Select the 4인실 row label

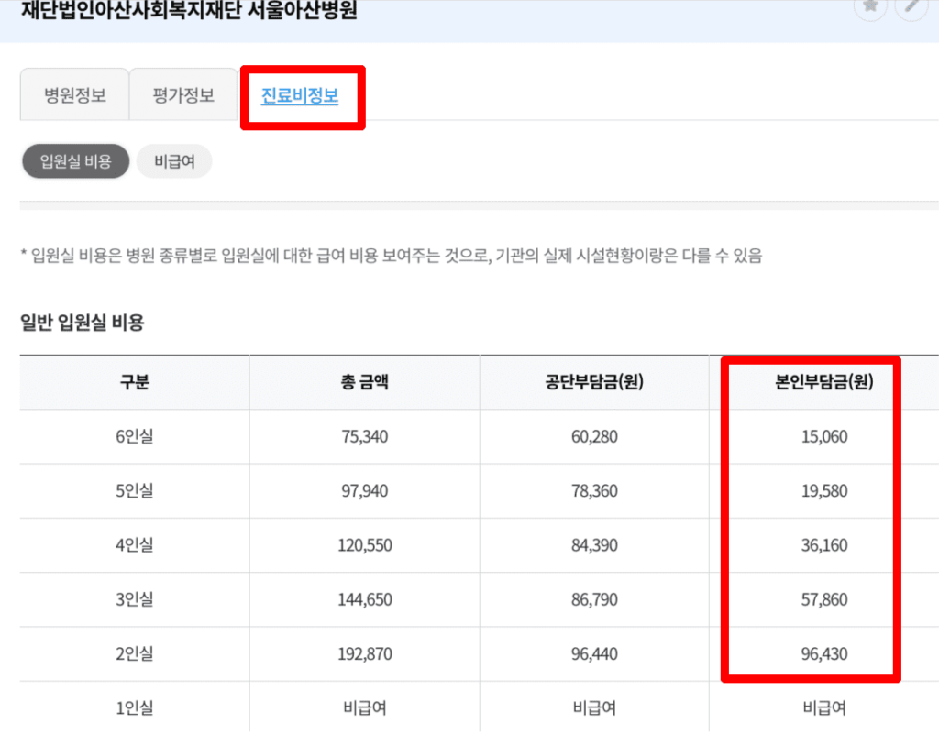click(x=135, y=545)
